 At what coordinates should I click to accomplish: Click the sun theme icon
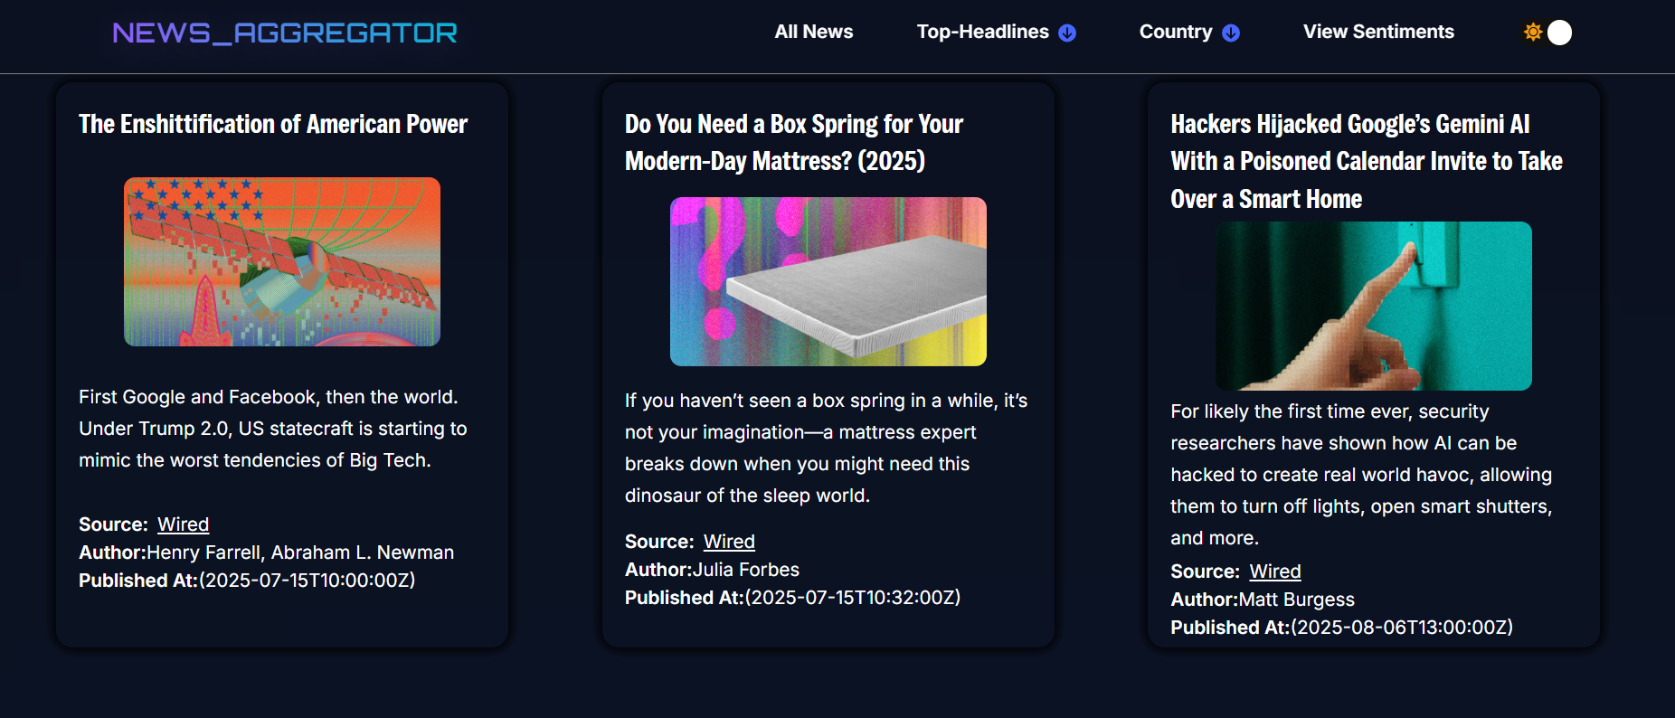point(1532,32)
